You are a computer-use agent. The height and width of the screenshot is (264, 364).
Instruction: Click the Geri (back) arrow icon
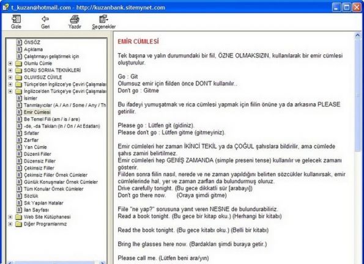[x=45, y=19]
